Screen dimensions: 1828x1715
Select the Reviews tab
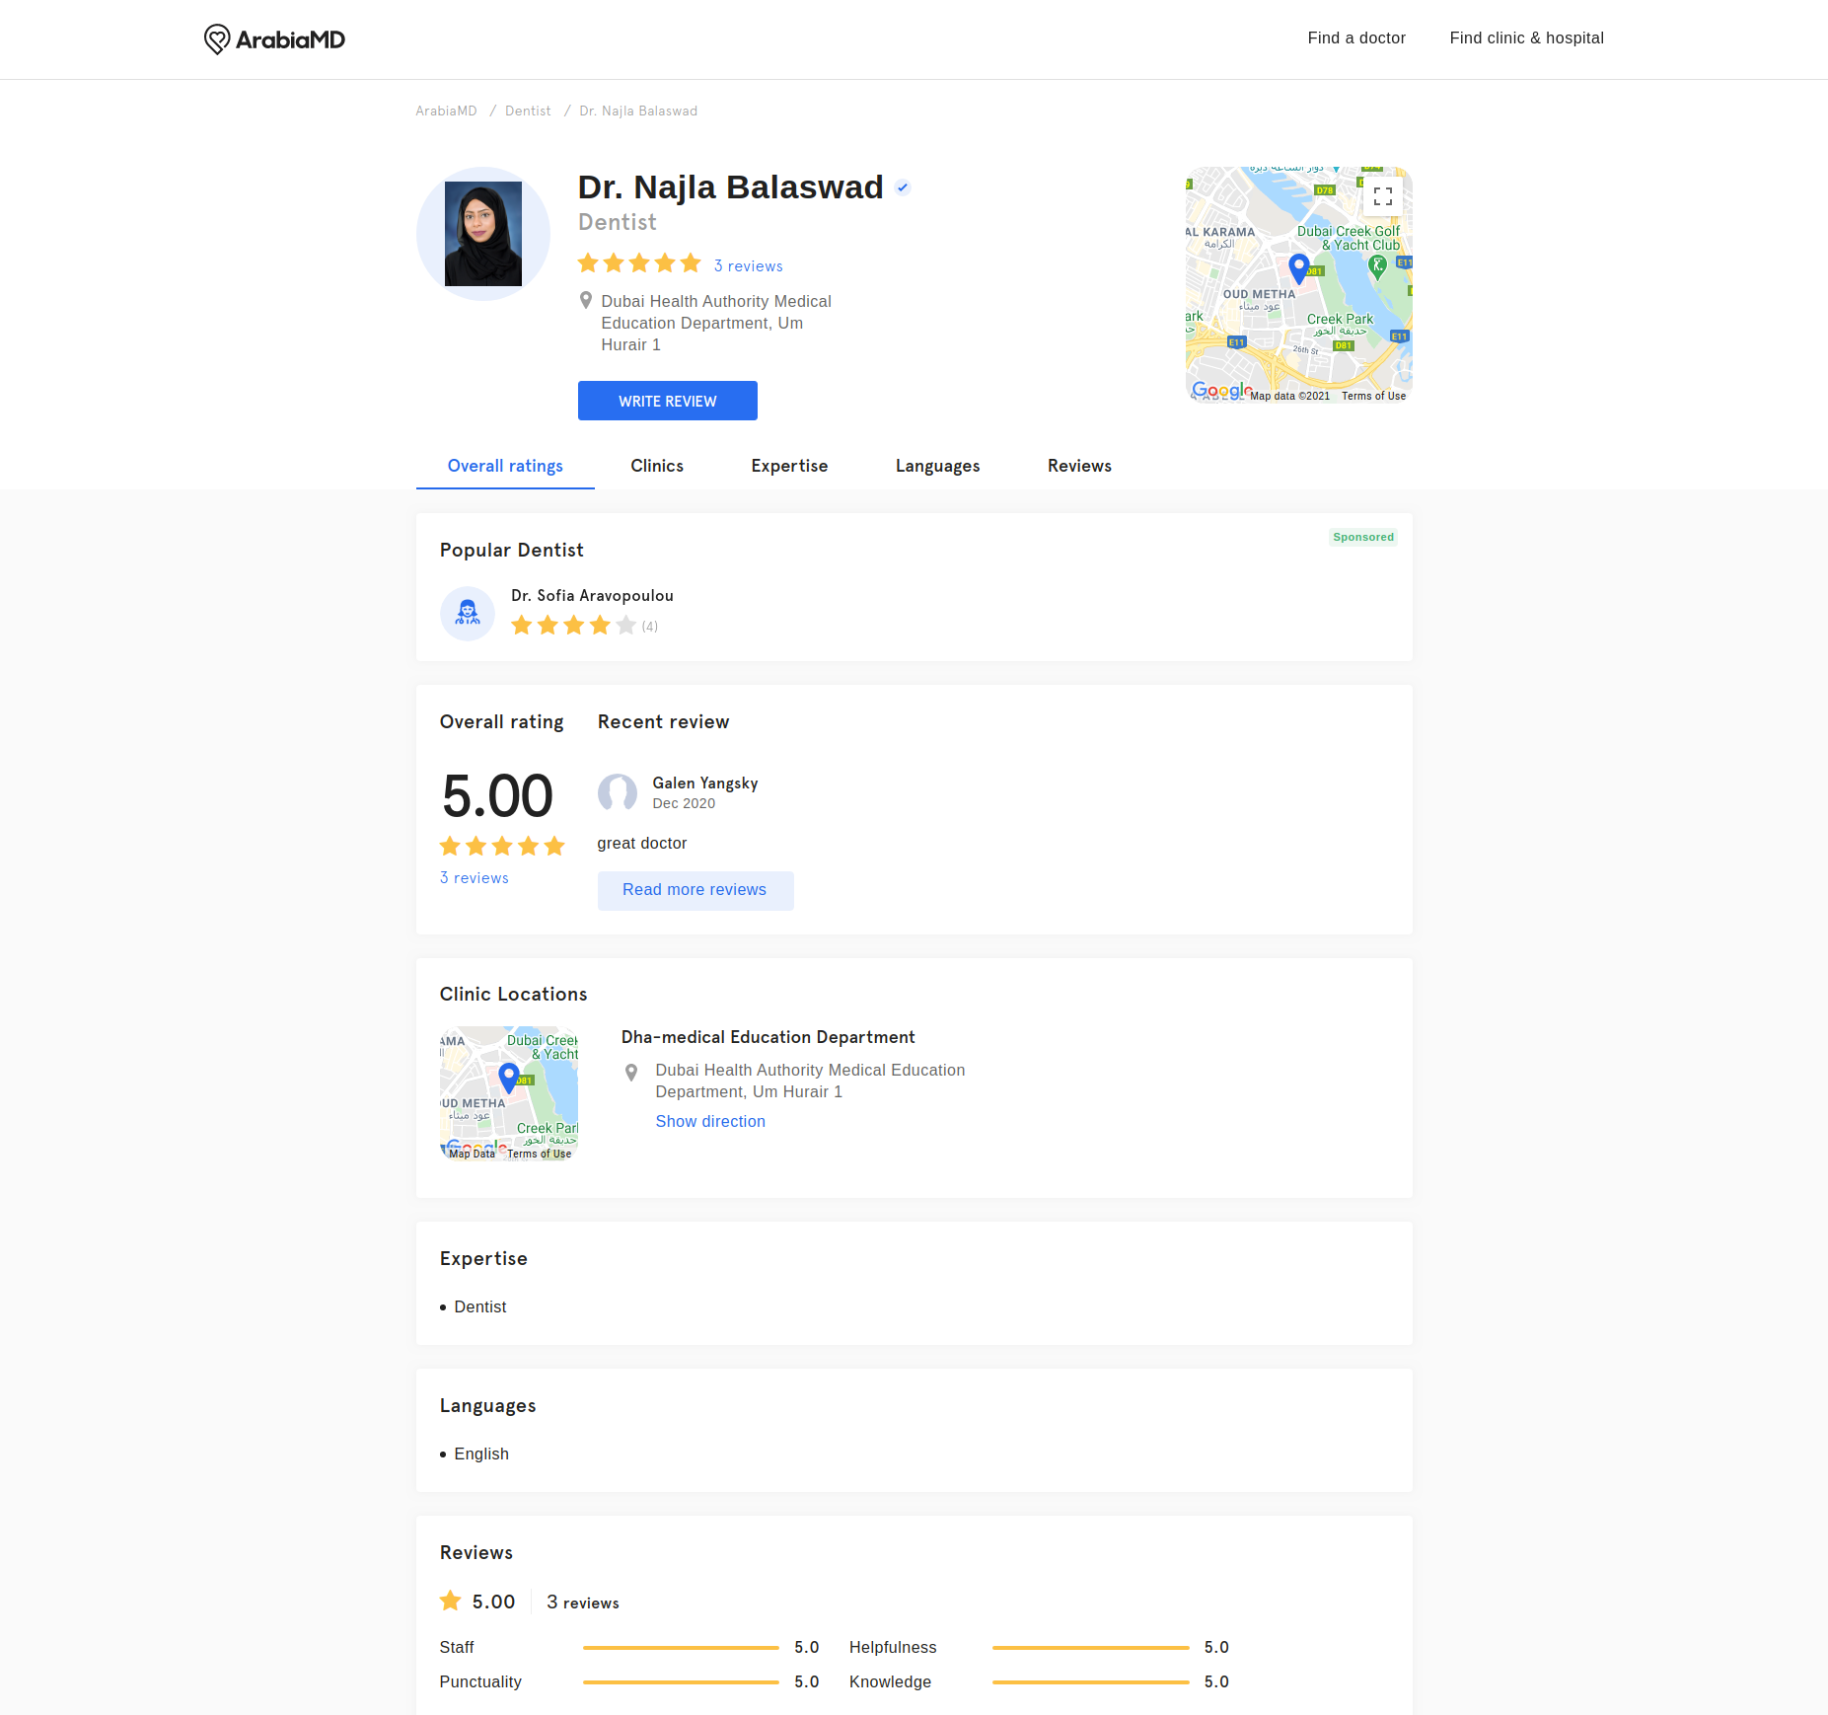[x=1079, y=466]
